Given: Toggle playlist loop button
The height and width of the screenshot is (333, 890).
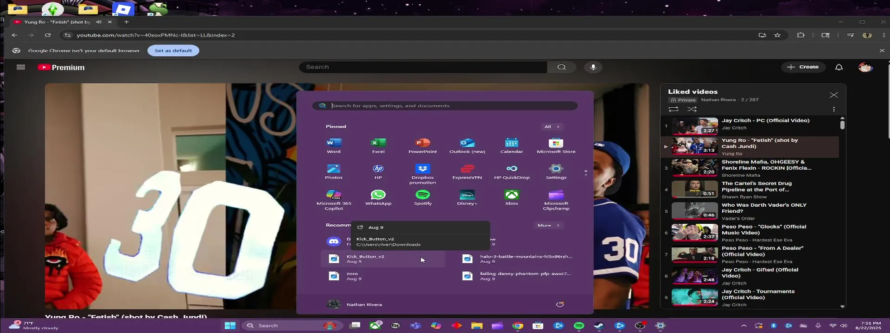Looking at the screenshot, I should click(674, 109).
